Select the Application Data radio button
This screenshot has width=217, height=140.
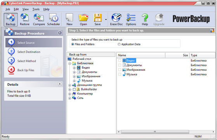pyautogui.click(x=119, y=44)
